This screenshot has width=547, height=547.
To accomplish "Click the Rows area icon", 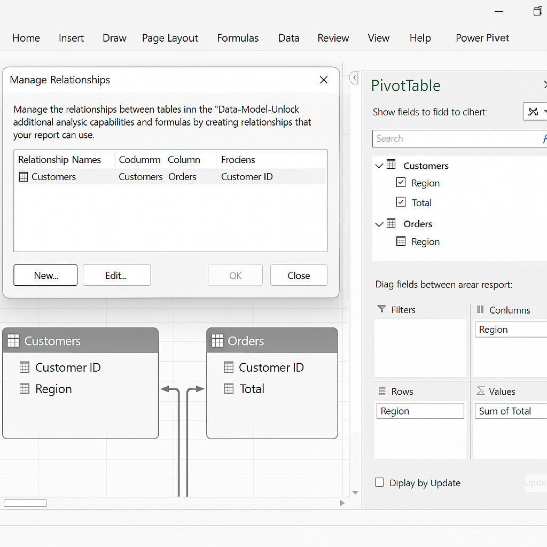I will click(382, 391).
